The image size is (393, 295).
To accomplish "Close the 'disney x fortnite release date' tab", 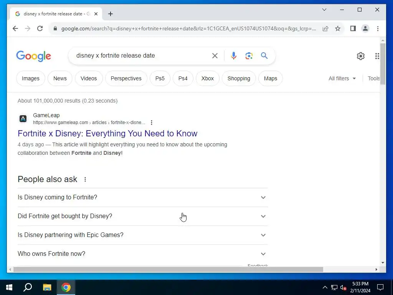I will (96, 14).
